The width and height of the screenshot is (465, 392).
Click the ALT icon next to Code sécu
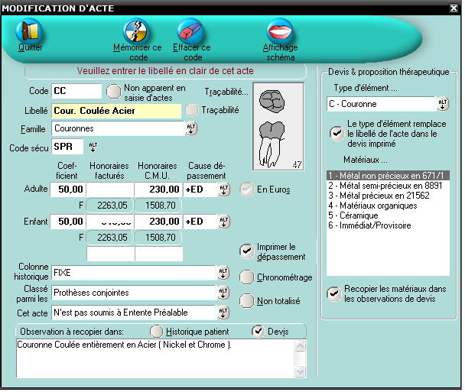(93, 146)
